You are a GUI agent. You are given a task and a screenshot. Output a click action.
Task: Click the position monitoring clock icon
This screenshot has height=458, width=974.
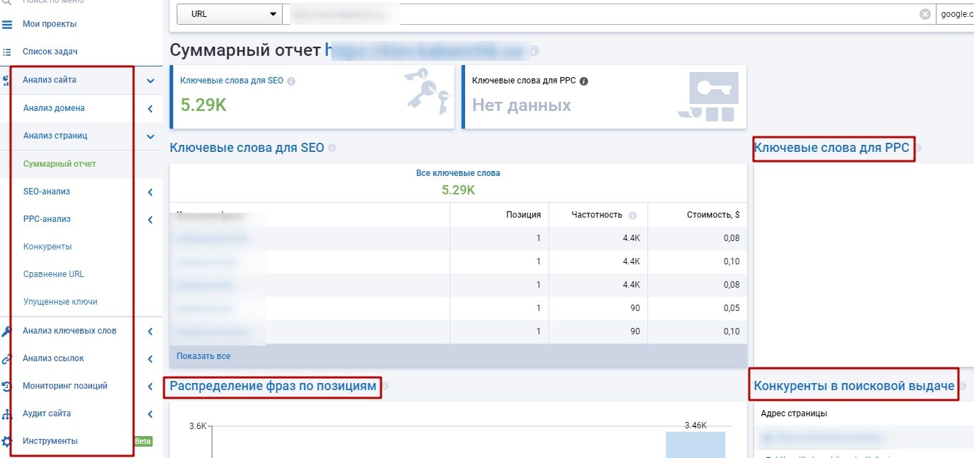[6, 386]
